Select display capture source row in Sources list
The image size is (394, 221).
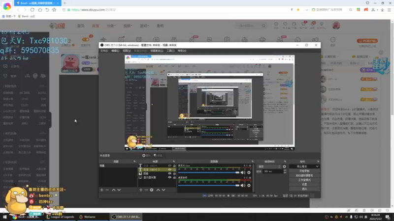(157, 177)
